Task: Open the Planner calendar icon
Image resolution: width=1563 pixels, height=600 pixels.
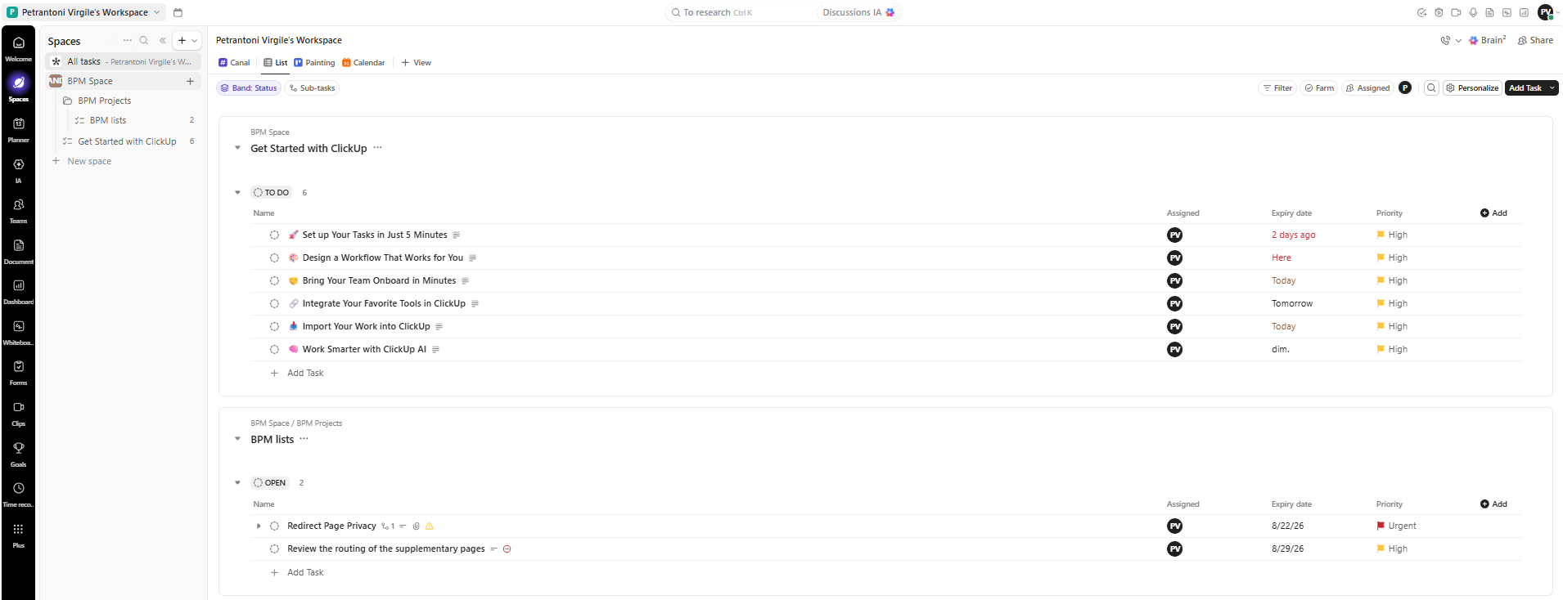Action: pos(18,123)
